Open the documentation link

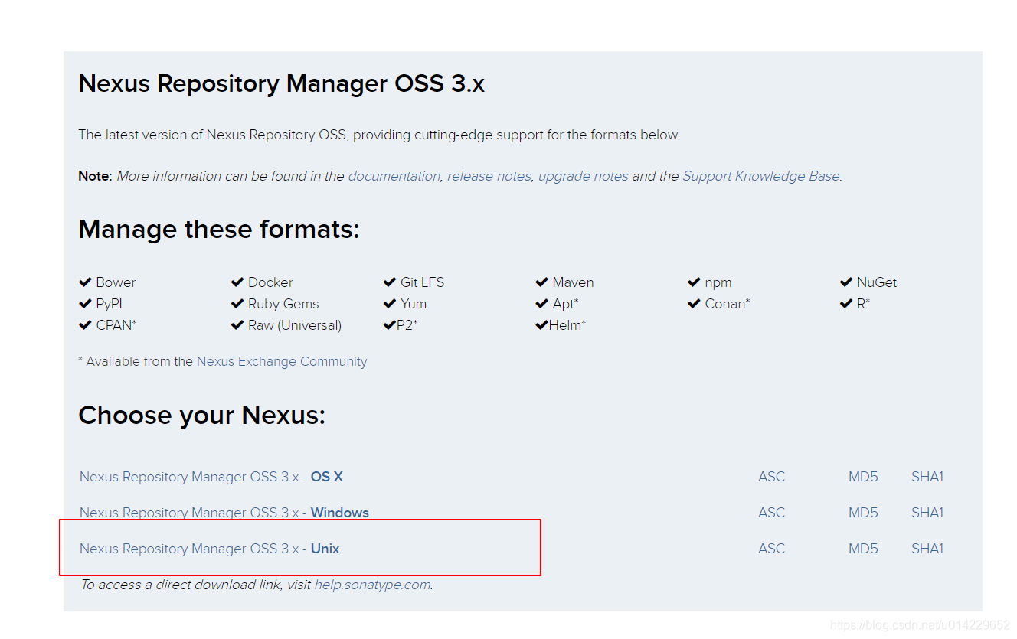394,176
